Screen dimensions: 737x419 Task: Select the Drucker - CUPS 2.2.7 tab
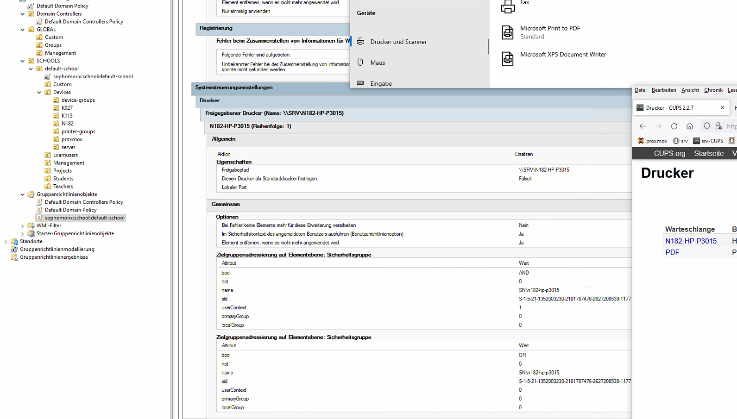click(x=681, y=107)
